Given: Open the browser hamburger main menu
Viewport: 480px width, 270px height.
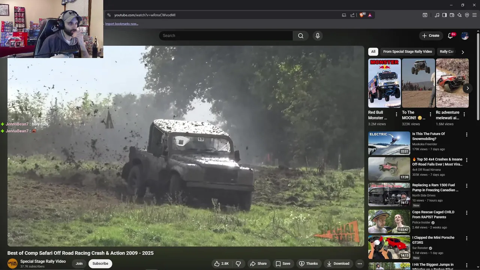Looking at the screenshot, I should (474, 15).
